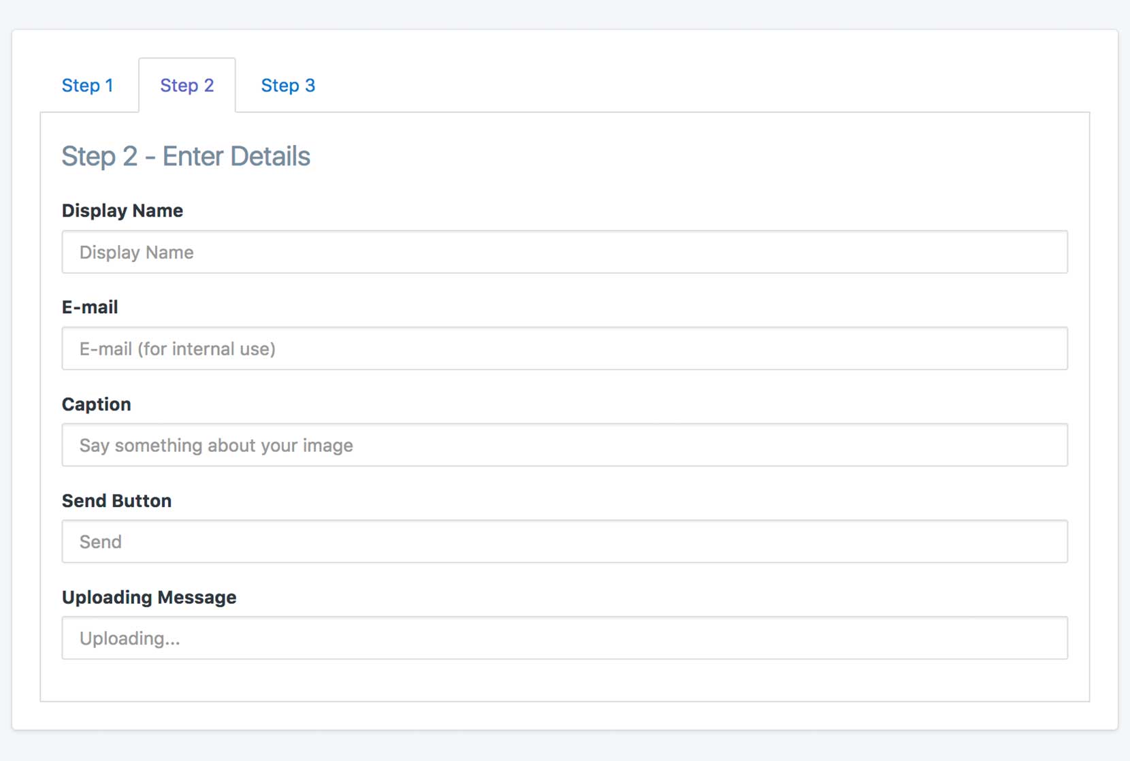Click the Uploading Message label
1130x761 pixels.
tap(149, 598)
